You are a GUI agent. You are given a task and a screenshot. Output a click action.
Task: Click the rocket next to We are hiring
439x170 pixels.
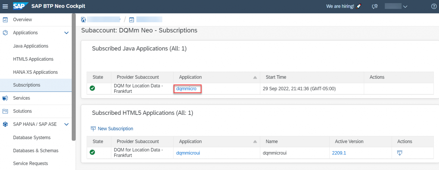[358, 6]
